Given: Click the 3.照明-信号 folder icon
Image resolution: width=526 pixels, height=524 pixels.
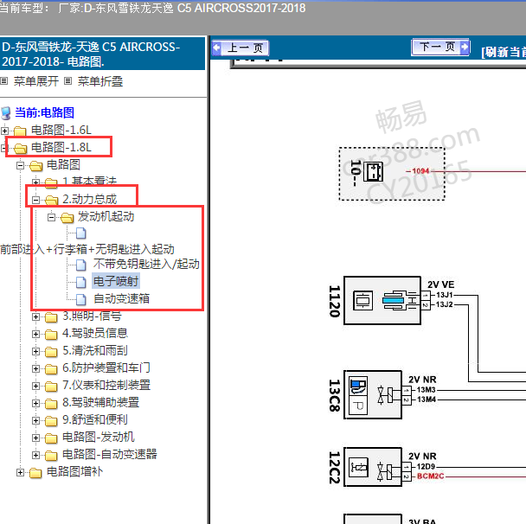Looking at the screenshot, I should pos(51,316).
